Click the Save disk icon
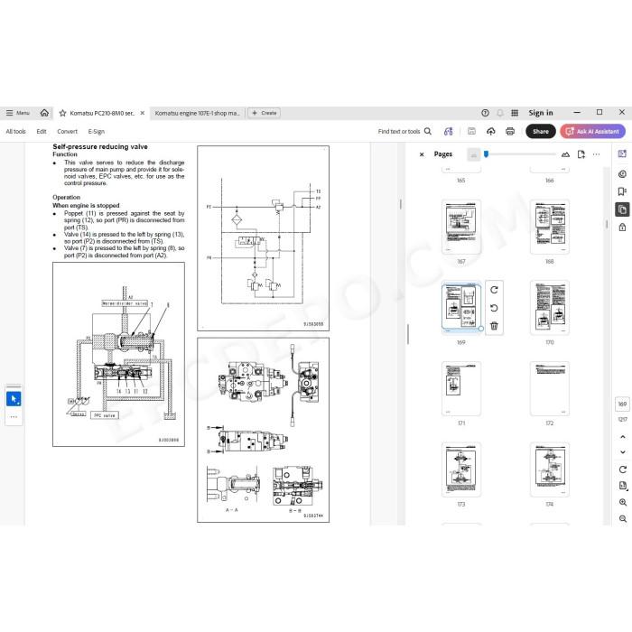 coord(471,132)
